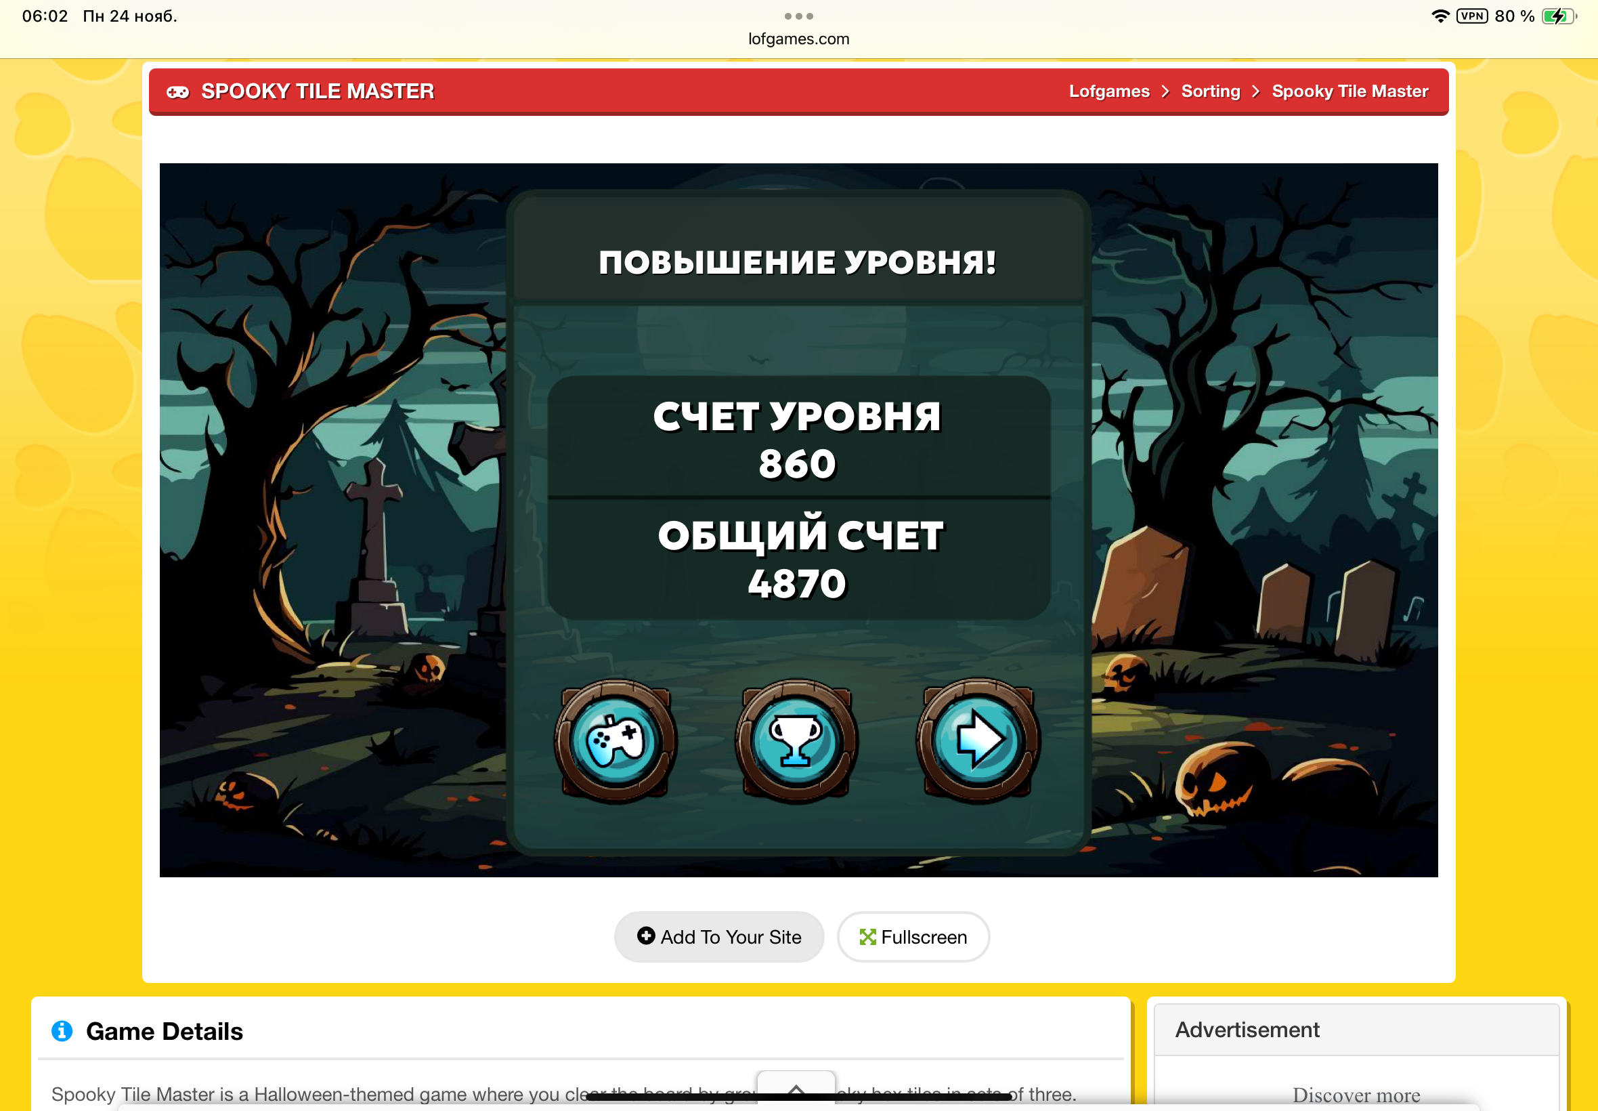Click Spooky Tile Master breadcrumb link

[x=1349, y=92]
